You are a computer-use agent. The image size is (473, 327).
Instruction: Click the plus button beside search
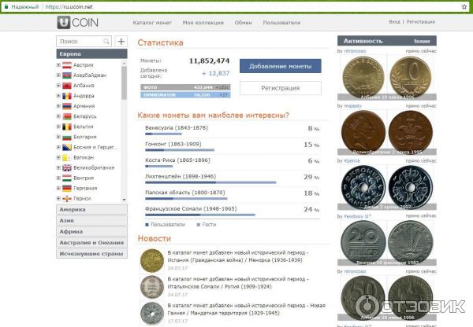(x=121, y=41)
